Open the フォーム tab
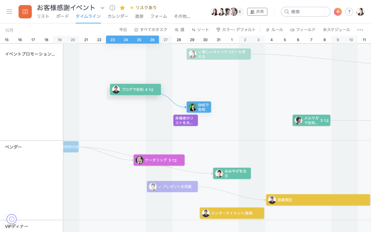Image resolution: width=371 pixels, height=232 pixels. (x=158, y=16)
